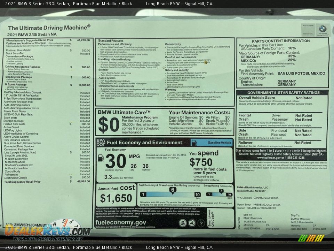Click the "BMW Ultimate Care" title
This screenshot has height=251, width=334.
124,112
